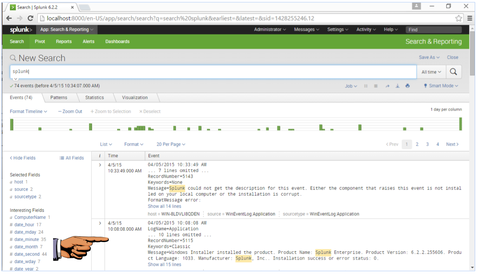
Task: Click Show all 14 lines link
Action: click(165, 206)
